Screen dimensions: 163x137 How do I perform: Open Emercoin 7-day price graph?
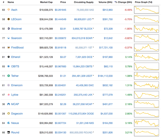[x=146, y=85]
